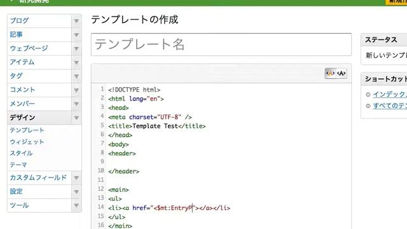Click the opening header tag line
The height and width of the screenshot is (229, 407).
pyautogui.click(x=122, y=153)
